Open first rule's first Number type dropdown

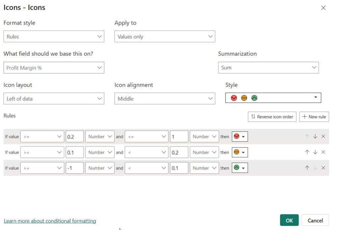(100, 136)
